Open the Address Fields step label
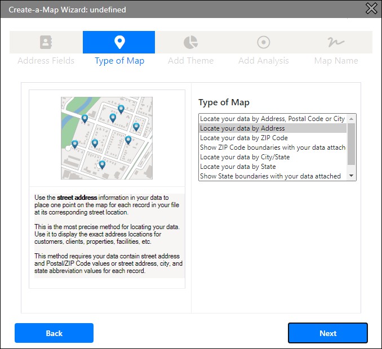382x349 pixels. point(46,61)
